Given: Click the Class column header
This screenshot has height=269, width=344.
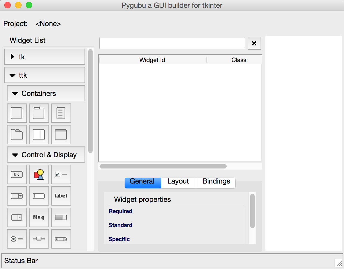Looking at the screenshot, I should (x=234, y=60).
